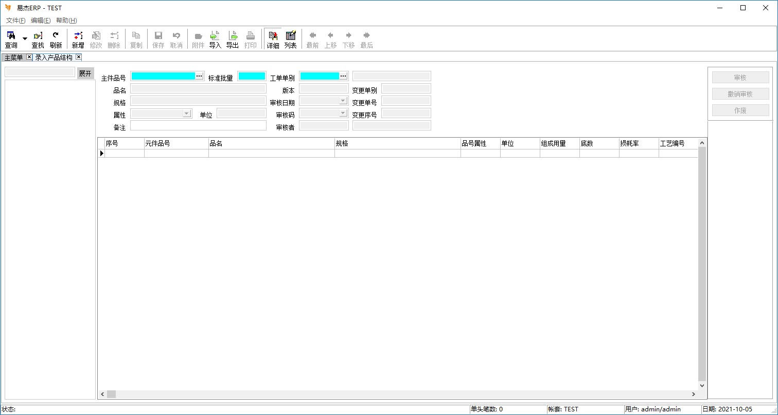Click into the 备注 input field
This screenshot has height=415, width=778.
coord(198,125)
